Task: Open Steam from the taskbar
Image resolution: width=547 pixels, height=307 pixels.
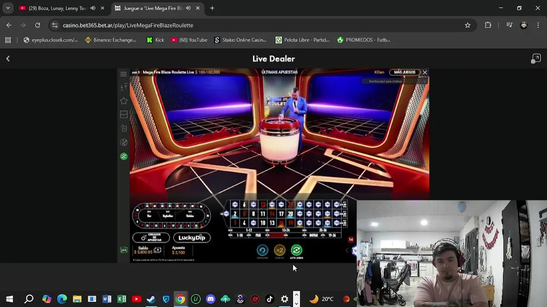Action: pyautogui.click(x=151, y=299)
